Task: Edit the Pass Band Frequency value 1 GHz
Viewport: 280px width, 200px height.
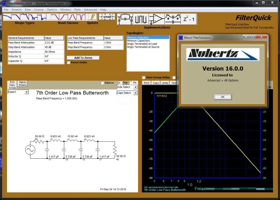Action: click(113, 42)
